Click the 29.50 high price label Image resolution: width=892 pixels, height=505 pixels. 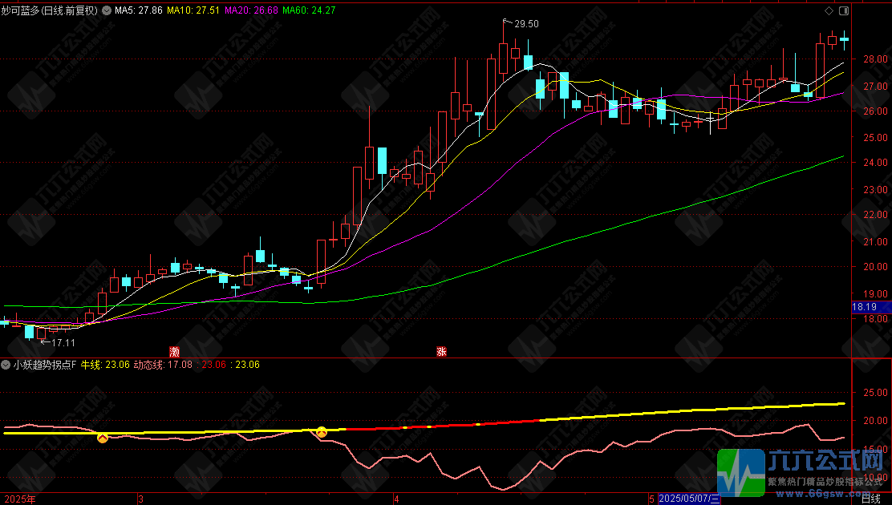pos(526,24)
